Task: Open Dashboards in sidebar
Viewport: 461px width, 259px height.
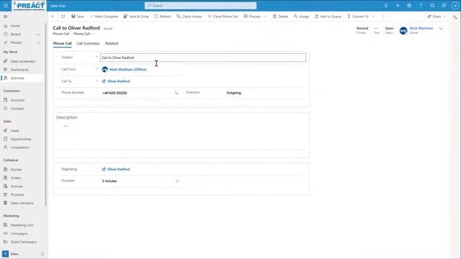Action: click(x=19, y=70)
